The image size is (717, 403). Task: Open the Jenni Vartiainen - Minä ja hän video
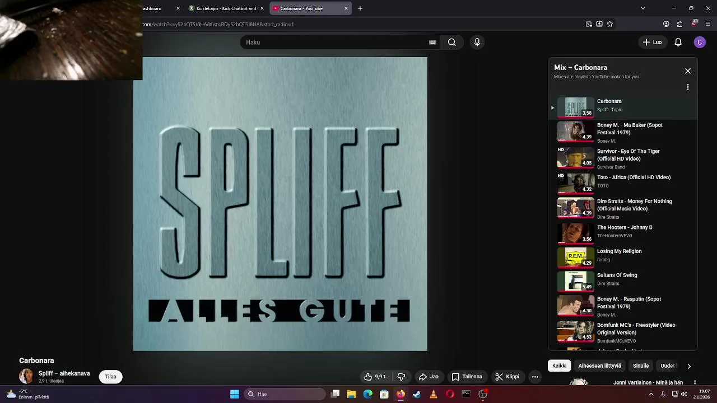(648, 383)
